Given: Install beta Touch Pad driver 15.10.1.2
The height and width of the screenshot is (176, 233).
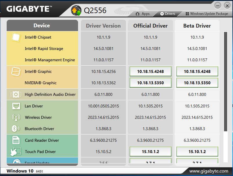Looking at the screenshot, I should (x=197, y=152).
